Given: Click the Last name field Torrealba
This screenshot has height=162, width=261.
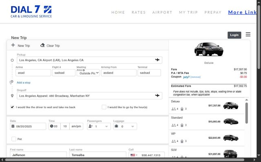Looking at the screenshot, I should click(98, 155).
